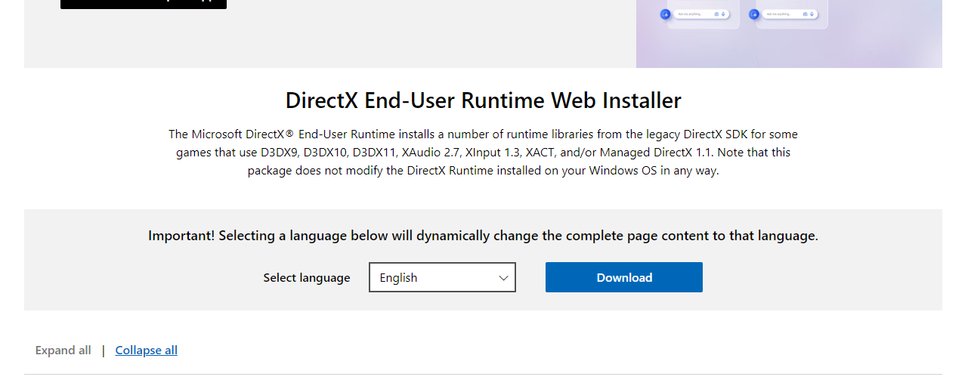Click the Expand all link
This screenshot has width=971, height=386.
(63, 350)
